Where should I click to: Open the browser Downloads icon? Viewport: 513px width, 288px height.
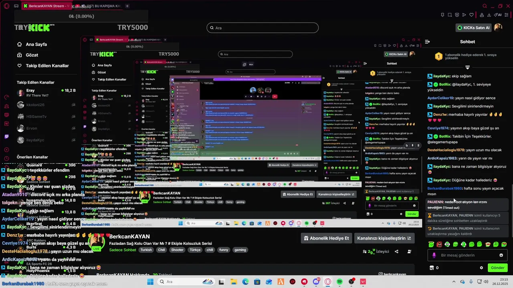click(x=489, y=15)
